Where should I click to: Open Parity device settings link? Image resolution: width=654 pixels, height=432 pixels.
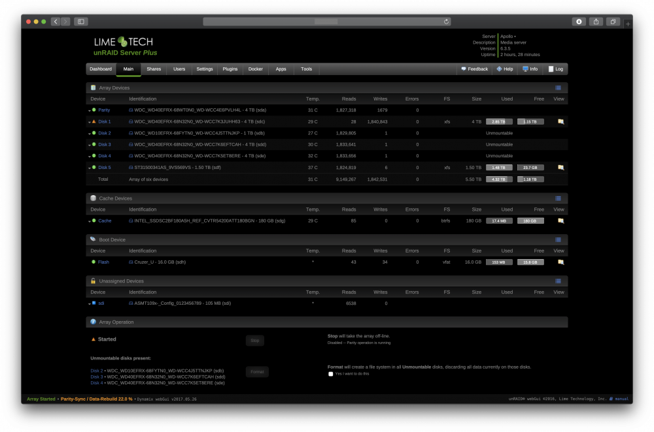pos(104,110)
